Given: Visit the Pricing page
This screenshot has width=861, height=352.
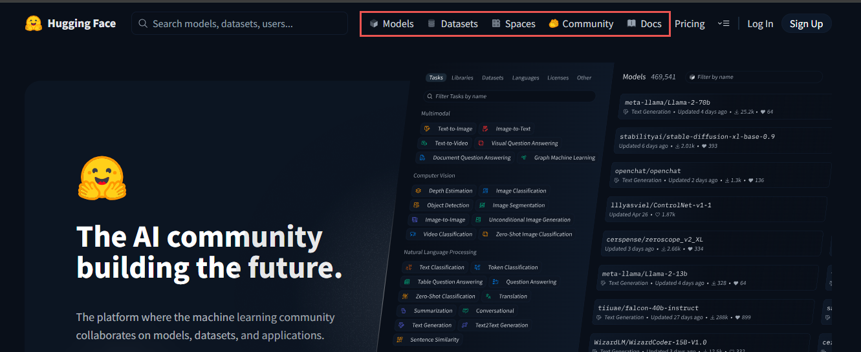Looking at the screenshot, I should [690, 23].
